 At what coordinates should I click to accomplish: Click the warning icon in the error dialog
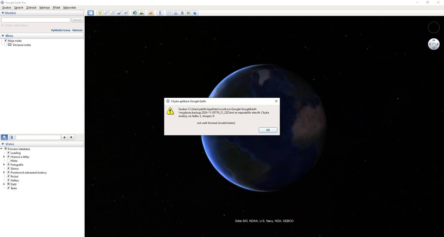pos(170,111)
